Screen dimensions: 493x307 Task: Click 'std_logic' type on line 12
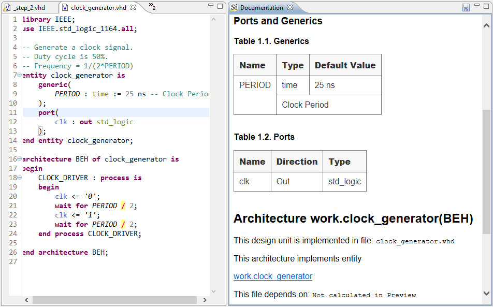[115, 122]
